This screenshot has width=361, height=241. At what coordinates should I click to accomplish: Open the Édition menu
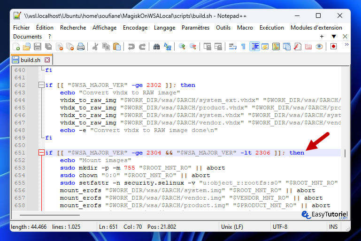point(45,28)
